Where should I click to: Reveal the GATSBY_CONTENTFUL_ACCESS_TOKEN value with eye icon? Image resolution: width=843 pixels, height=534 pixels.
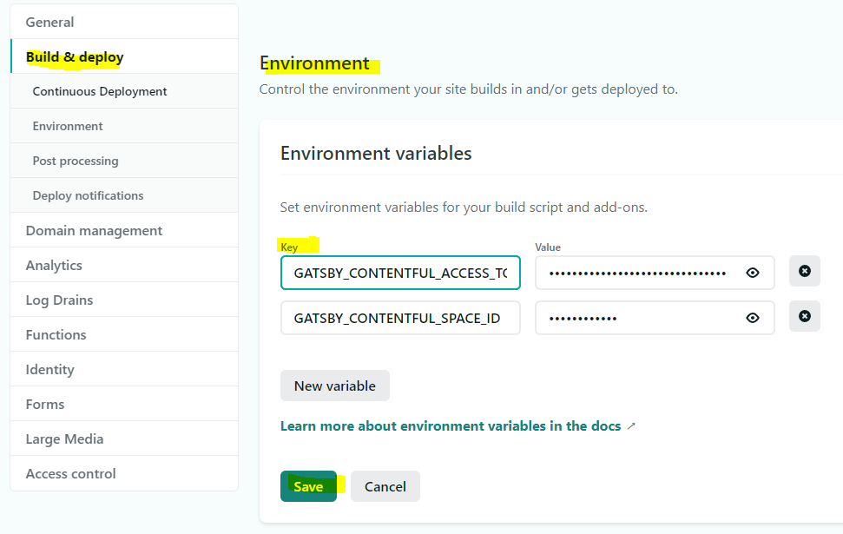tap(753, 273)
